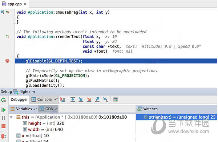
Task: Click the flightsim run configuration icon
Action: tap(16, 92)
